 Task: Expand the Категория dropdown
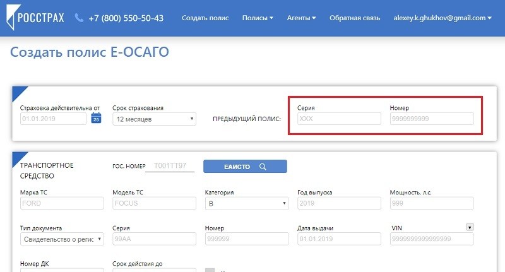click(247, 204)
